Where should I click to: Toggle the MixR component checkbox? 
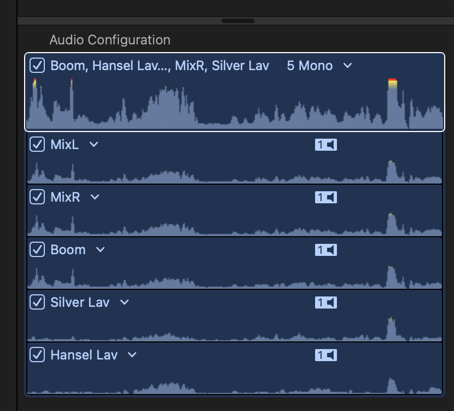pos(37,197)
